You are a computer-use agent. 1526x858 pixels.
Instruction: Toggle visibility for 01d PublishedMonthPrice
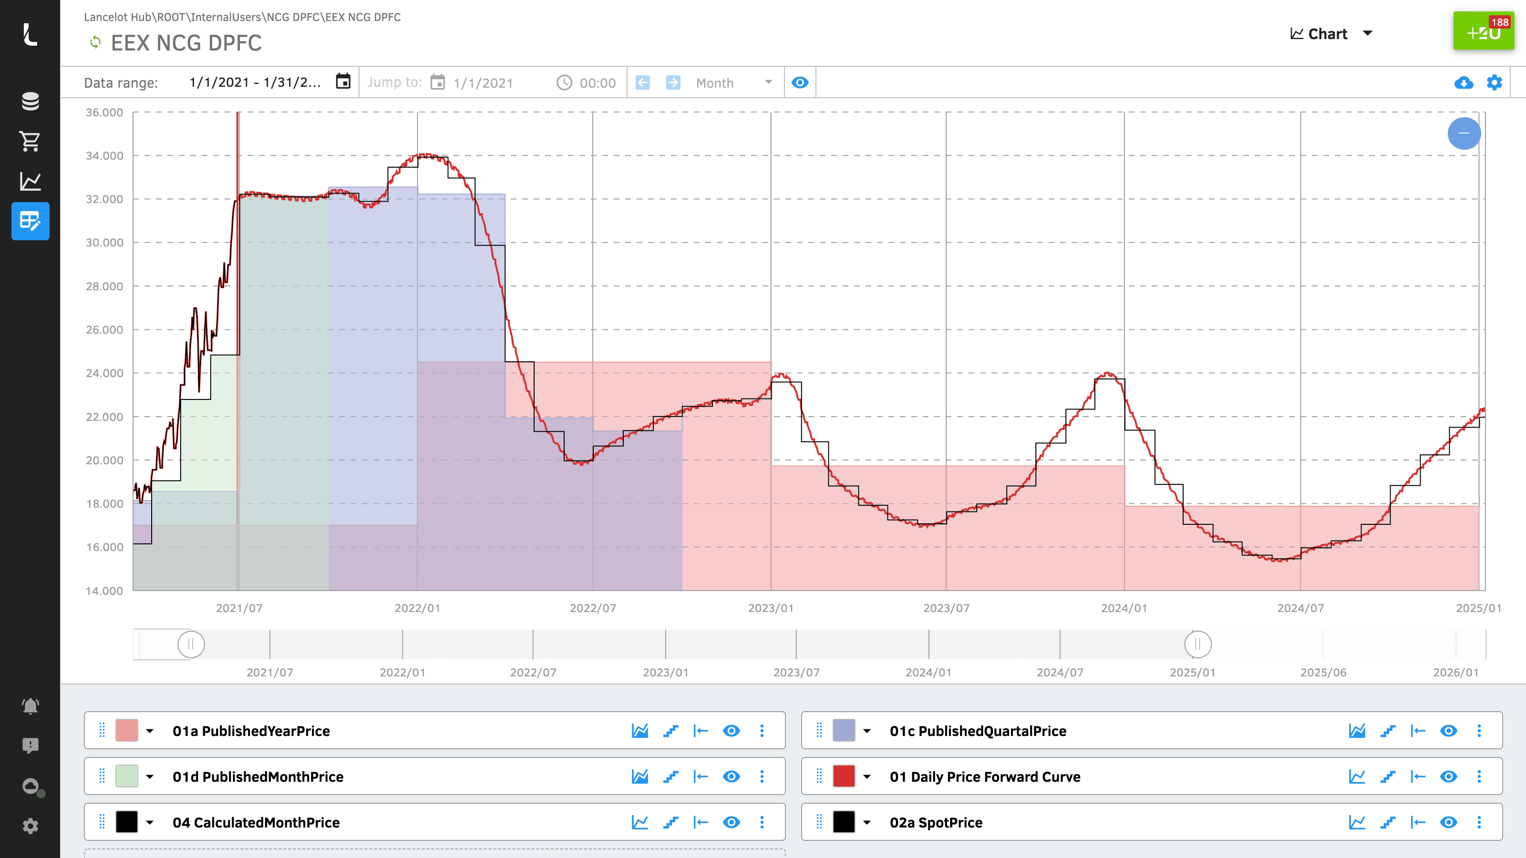click(x=732, y=776)
